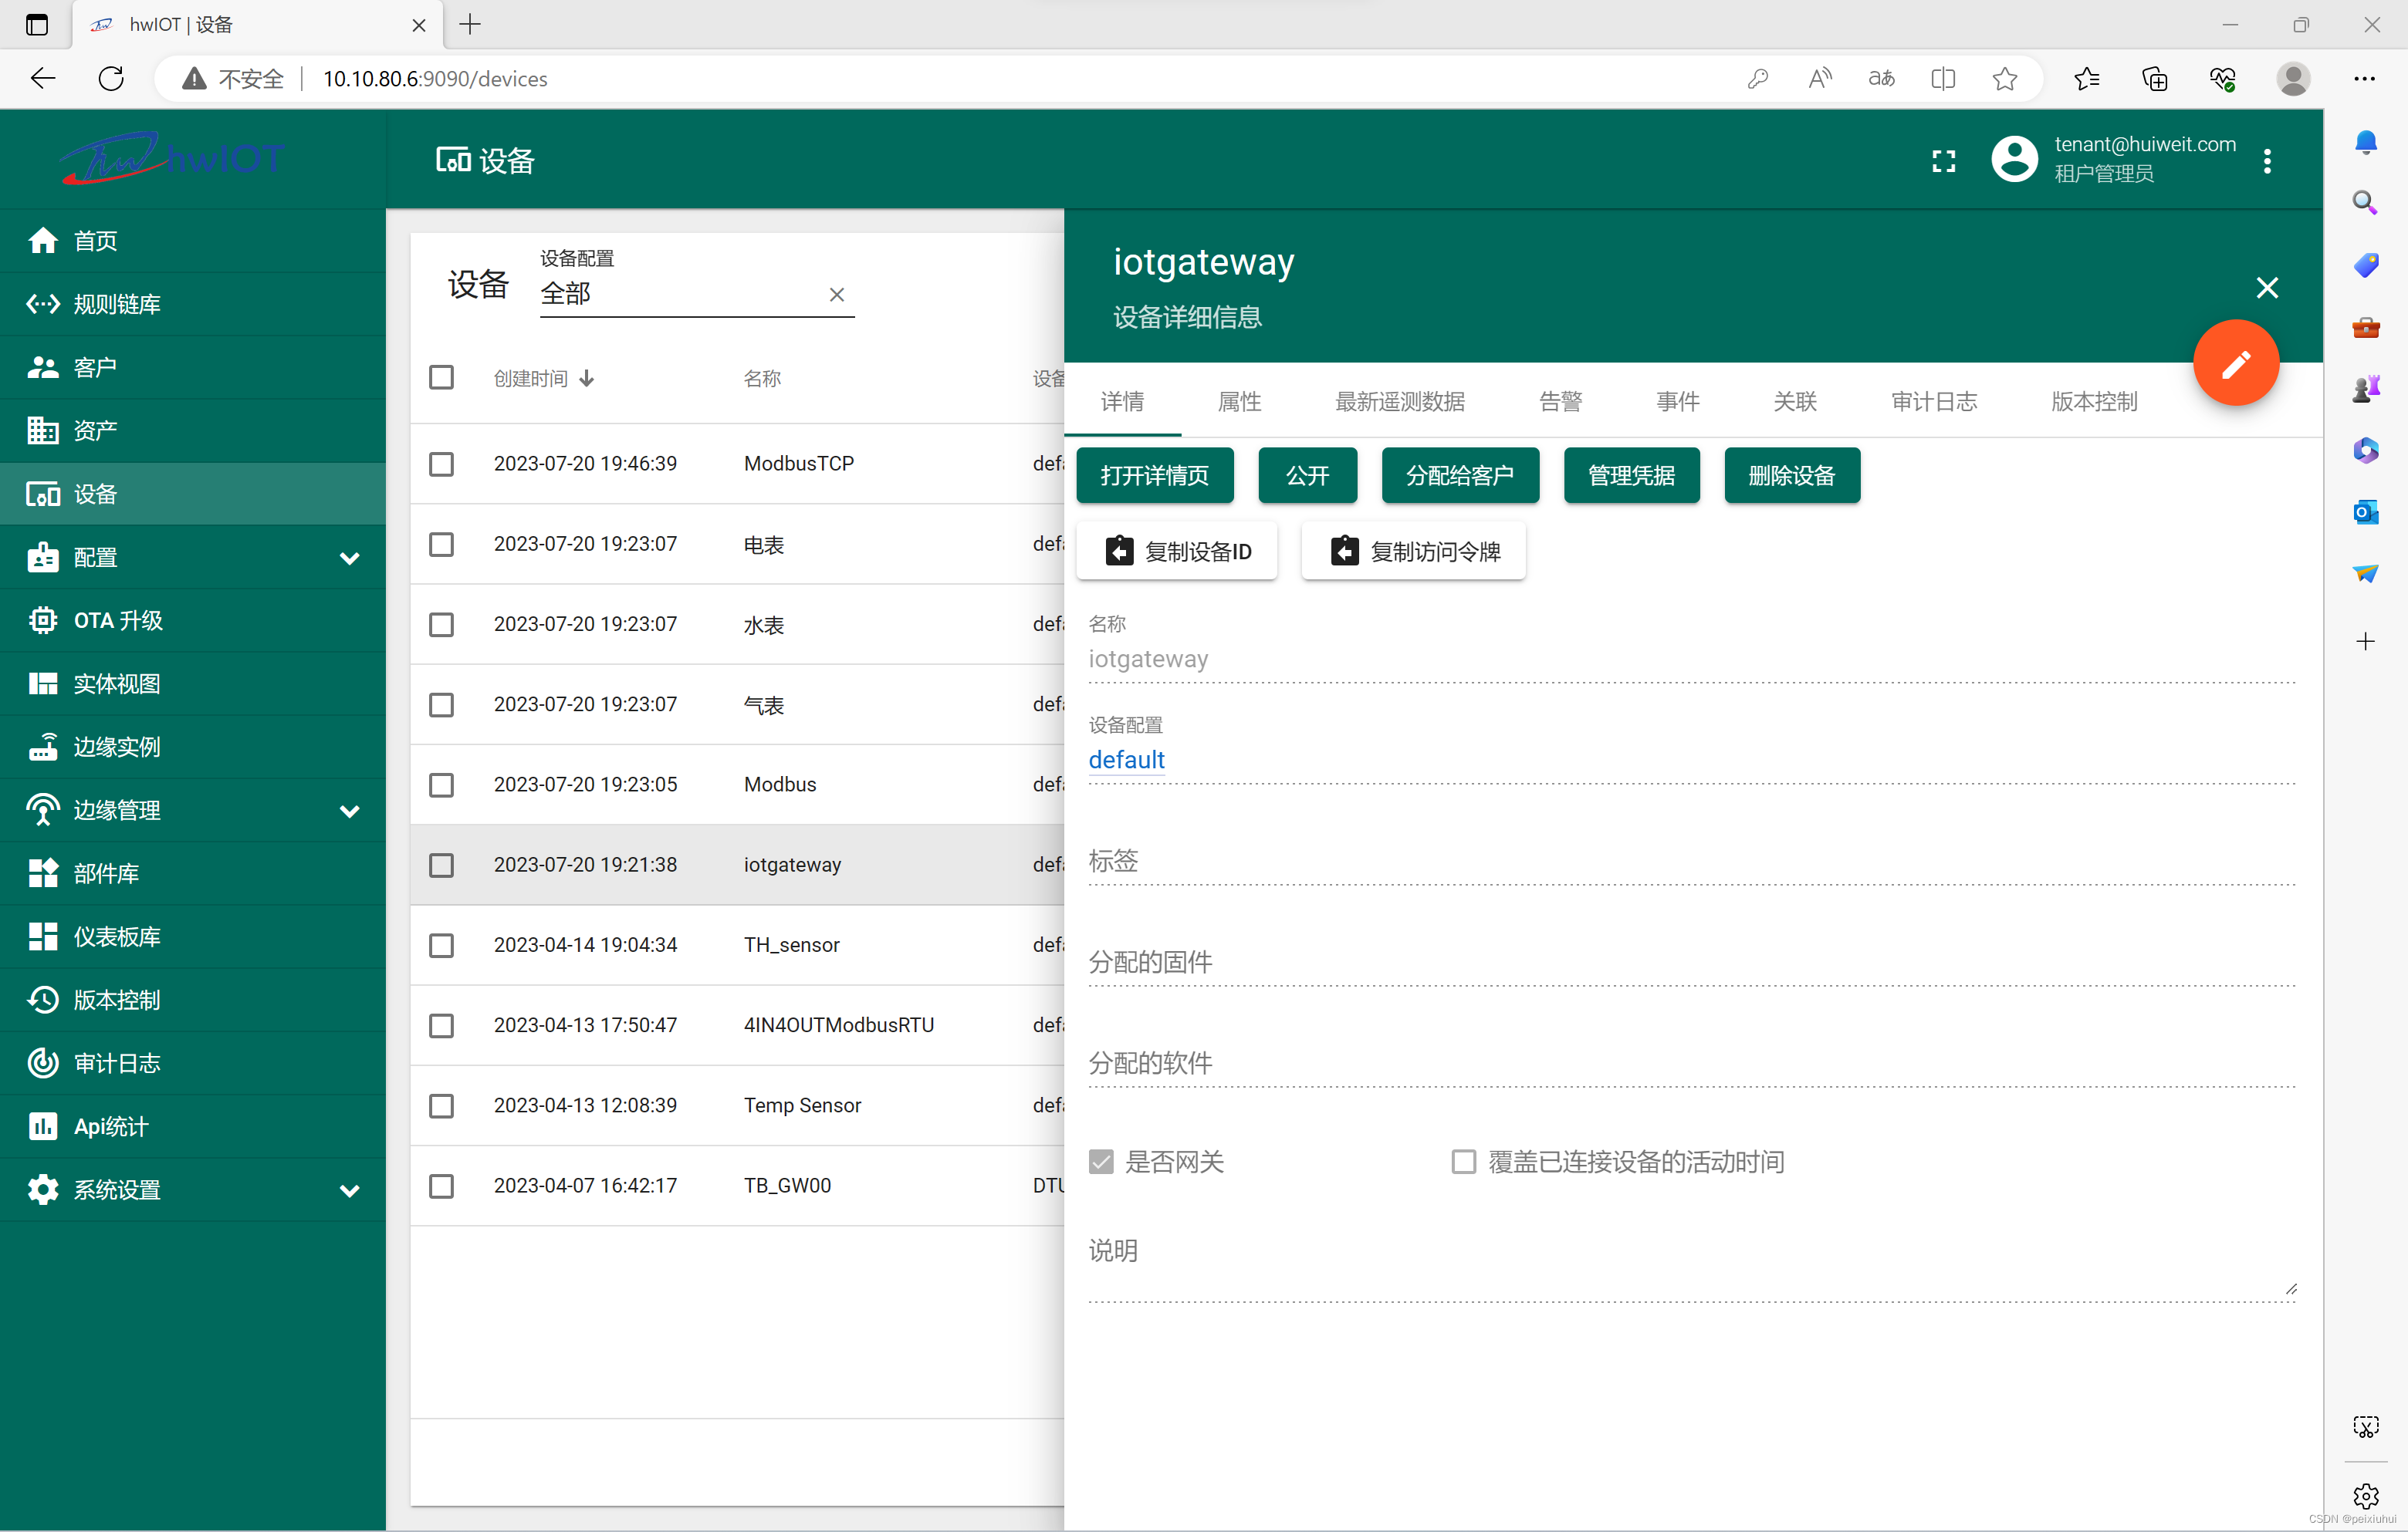Screen dimensions: 2408x1532
Task: Expand the 配置 sidebar section
Action: (x=349, y=557)
